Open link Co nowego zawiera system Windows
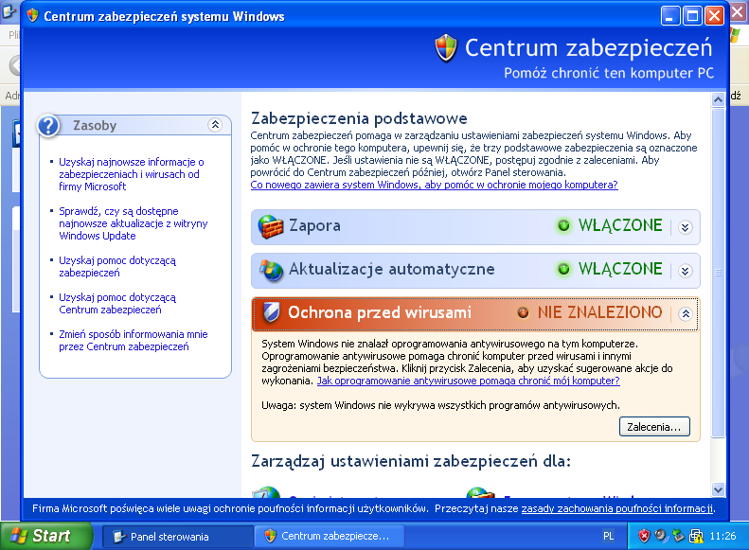The image size is (749, 550). click(x=435, y=185)
